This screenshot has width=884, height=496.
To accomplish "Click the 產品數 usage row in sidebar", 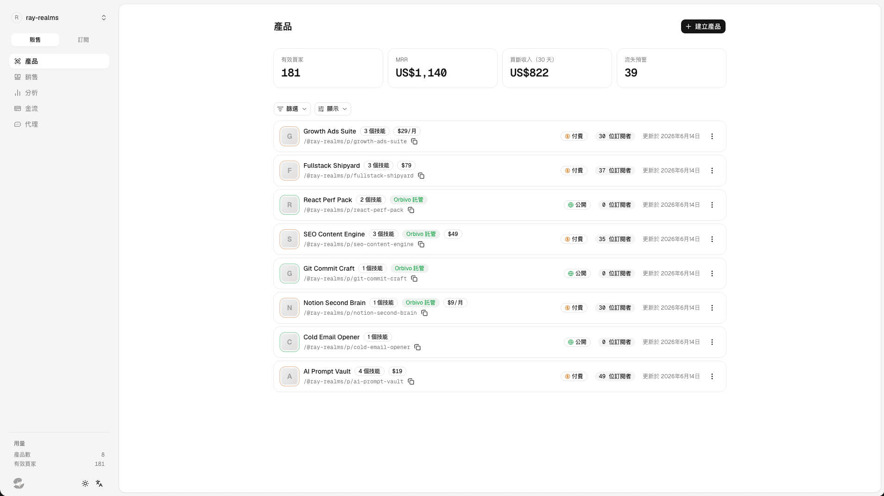I will tap(59, 455).
